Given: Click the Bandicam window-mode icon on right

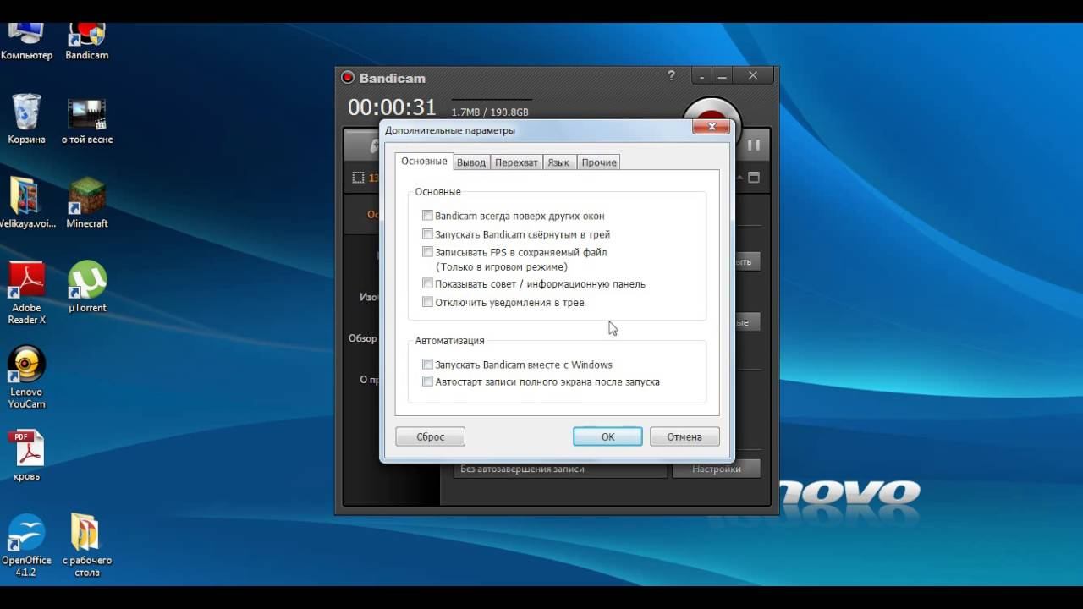Looking at the screenshot, I should click(x=754, y=178).
